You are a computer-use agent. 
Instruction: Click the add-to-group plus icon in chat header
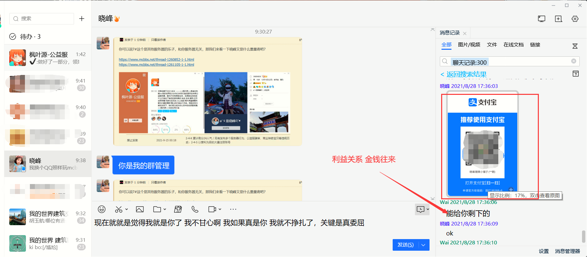558,19
